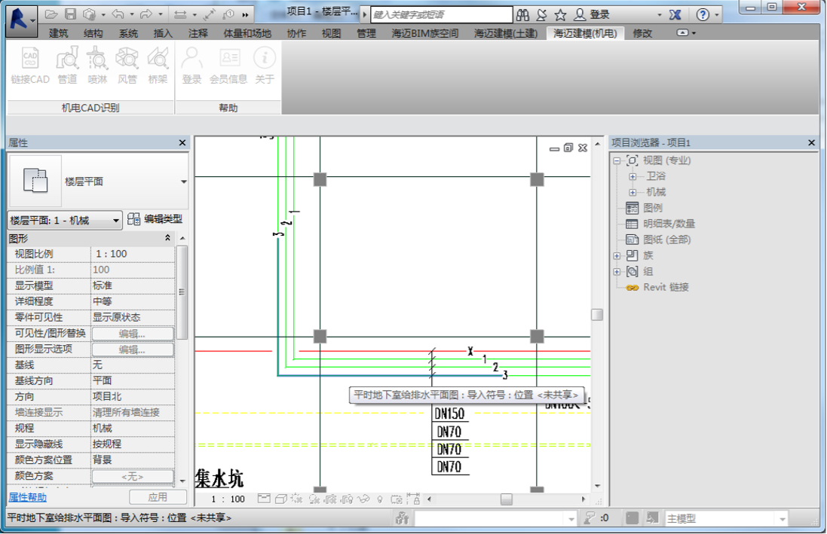
Task: Expand the 族 families node
Action: point(617,255)
